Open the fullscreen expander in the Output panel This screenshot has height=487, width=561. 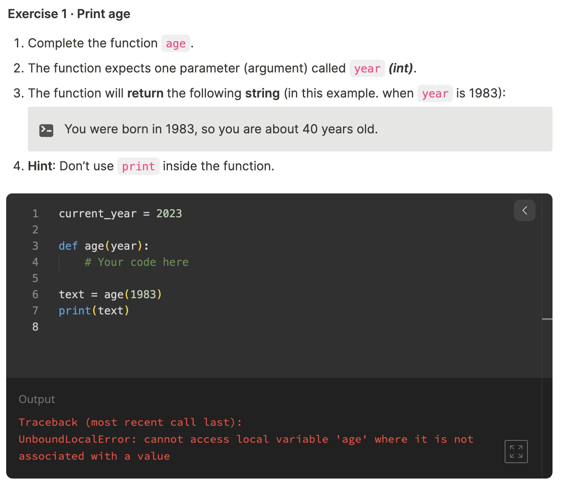(x=516, y=452)
